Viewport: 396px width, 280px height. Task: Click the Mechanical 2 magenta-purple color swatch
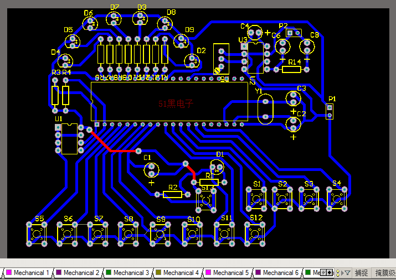click(58, 273)
